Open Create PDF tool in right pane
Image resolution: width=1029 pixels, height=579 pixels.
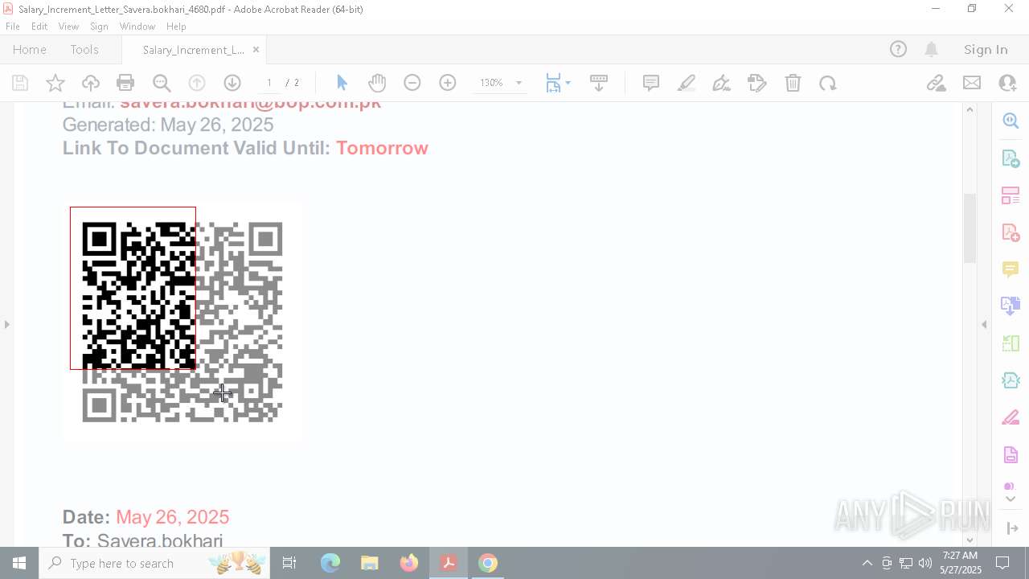[x=1011, y=232]
